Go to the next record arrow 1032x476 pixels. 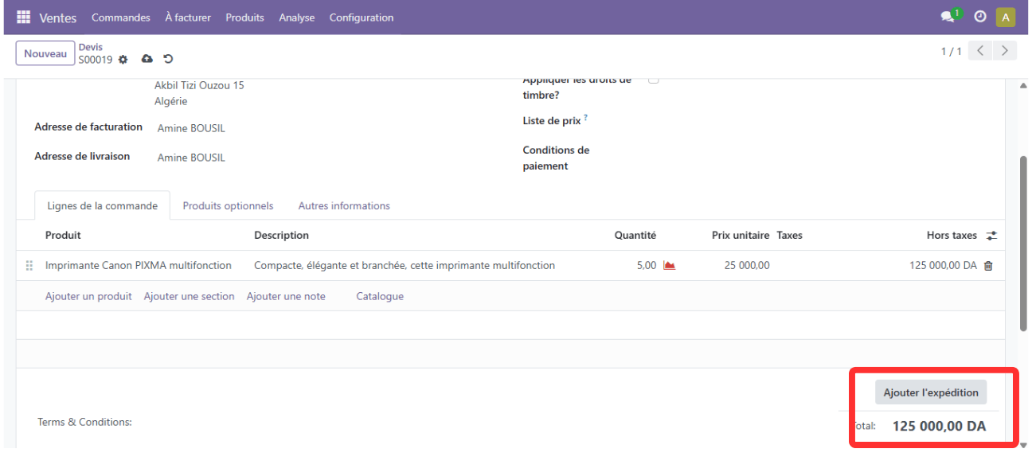[1006, 51]
